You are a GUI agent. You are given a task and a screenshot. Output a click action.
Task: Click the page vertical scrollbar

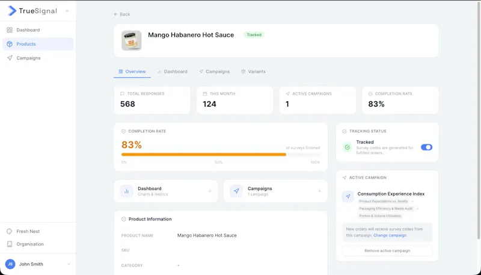coord(479,120)
